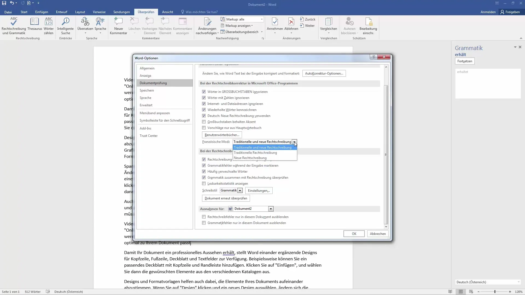Check Rechtschreibfehler nur in diesem Dokument ausblenden
Viewport: 525px width, 295px height.
click(x=204, y=217)
